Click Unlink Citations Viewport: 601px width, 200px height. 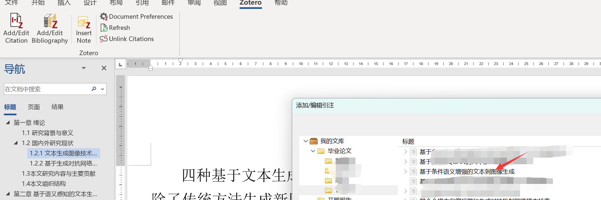click(127, 39)
